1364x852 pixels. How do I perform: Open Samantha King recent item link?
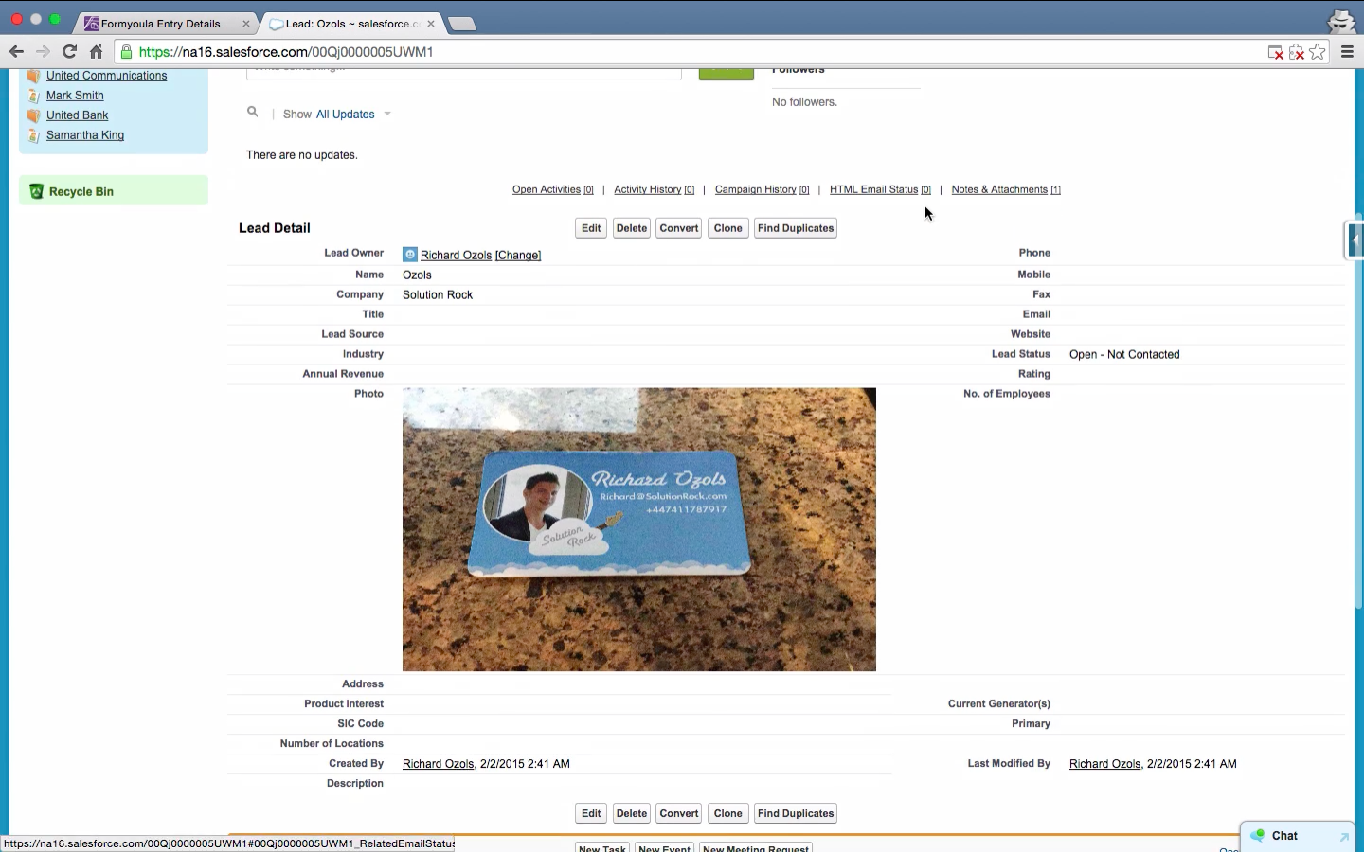85,135
